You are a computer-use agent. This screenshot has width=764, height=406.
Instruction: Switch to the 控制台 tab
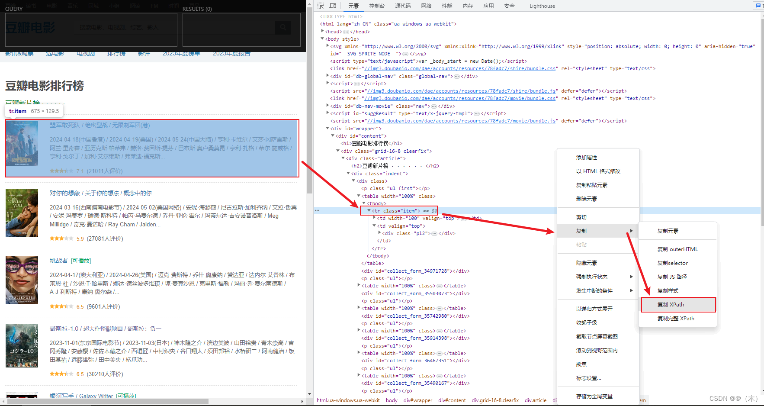377,6
